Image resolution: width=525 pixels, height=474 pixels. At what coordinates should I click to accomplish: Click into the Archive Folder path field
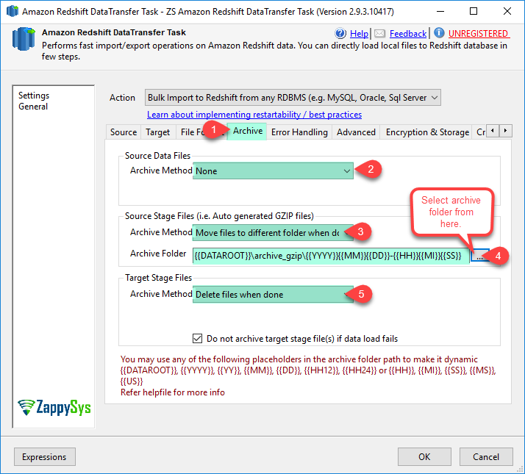331,256
